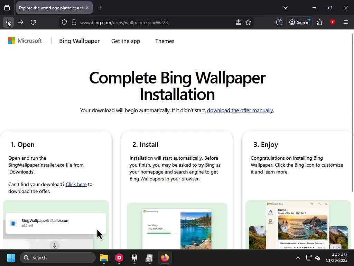
Task: Click the '3. Enjoy' step heading
Action: (265, 144)
